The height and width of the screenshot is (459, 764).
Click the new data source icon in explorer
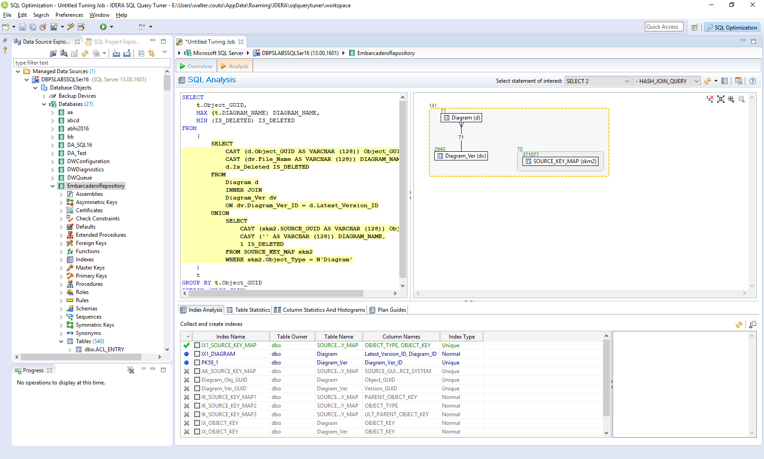(53, 53)
